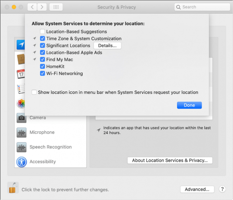
Task: Open the Advanced settings
Action: coord(197,189)
